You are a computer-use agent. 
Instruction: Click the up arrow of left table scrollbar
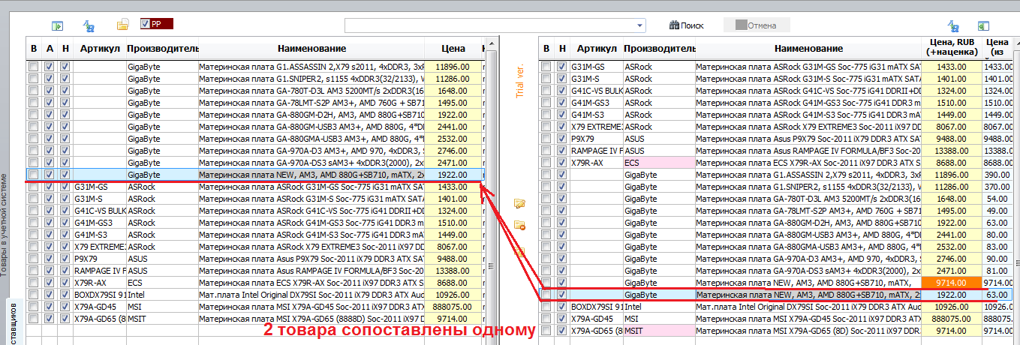[492, 43]
